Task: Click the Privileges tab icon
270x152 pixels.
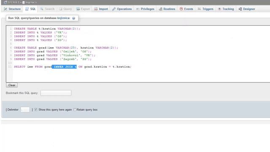Action: coord(138,9)
